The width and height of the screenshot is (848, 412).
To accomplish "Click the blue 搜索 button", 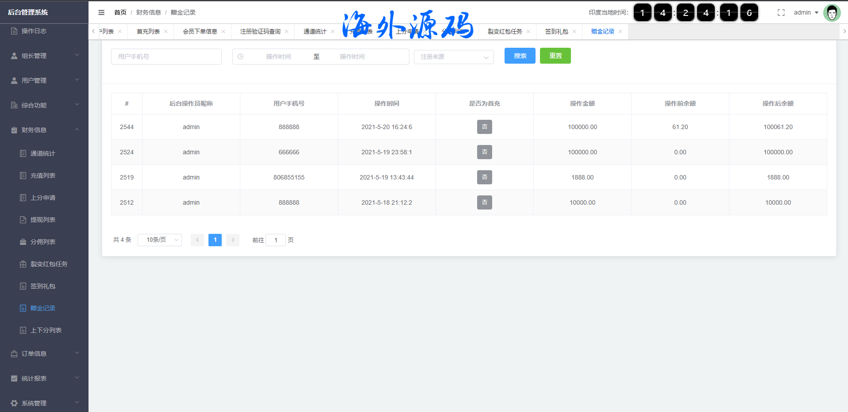I will (520, 56).
